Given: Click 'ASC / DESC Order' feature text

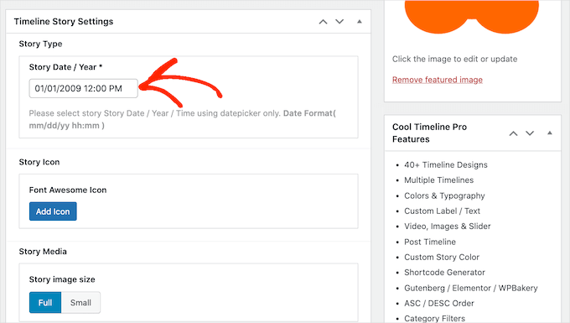Looking at the screenshot, I should [439, 304].
